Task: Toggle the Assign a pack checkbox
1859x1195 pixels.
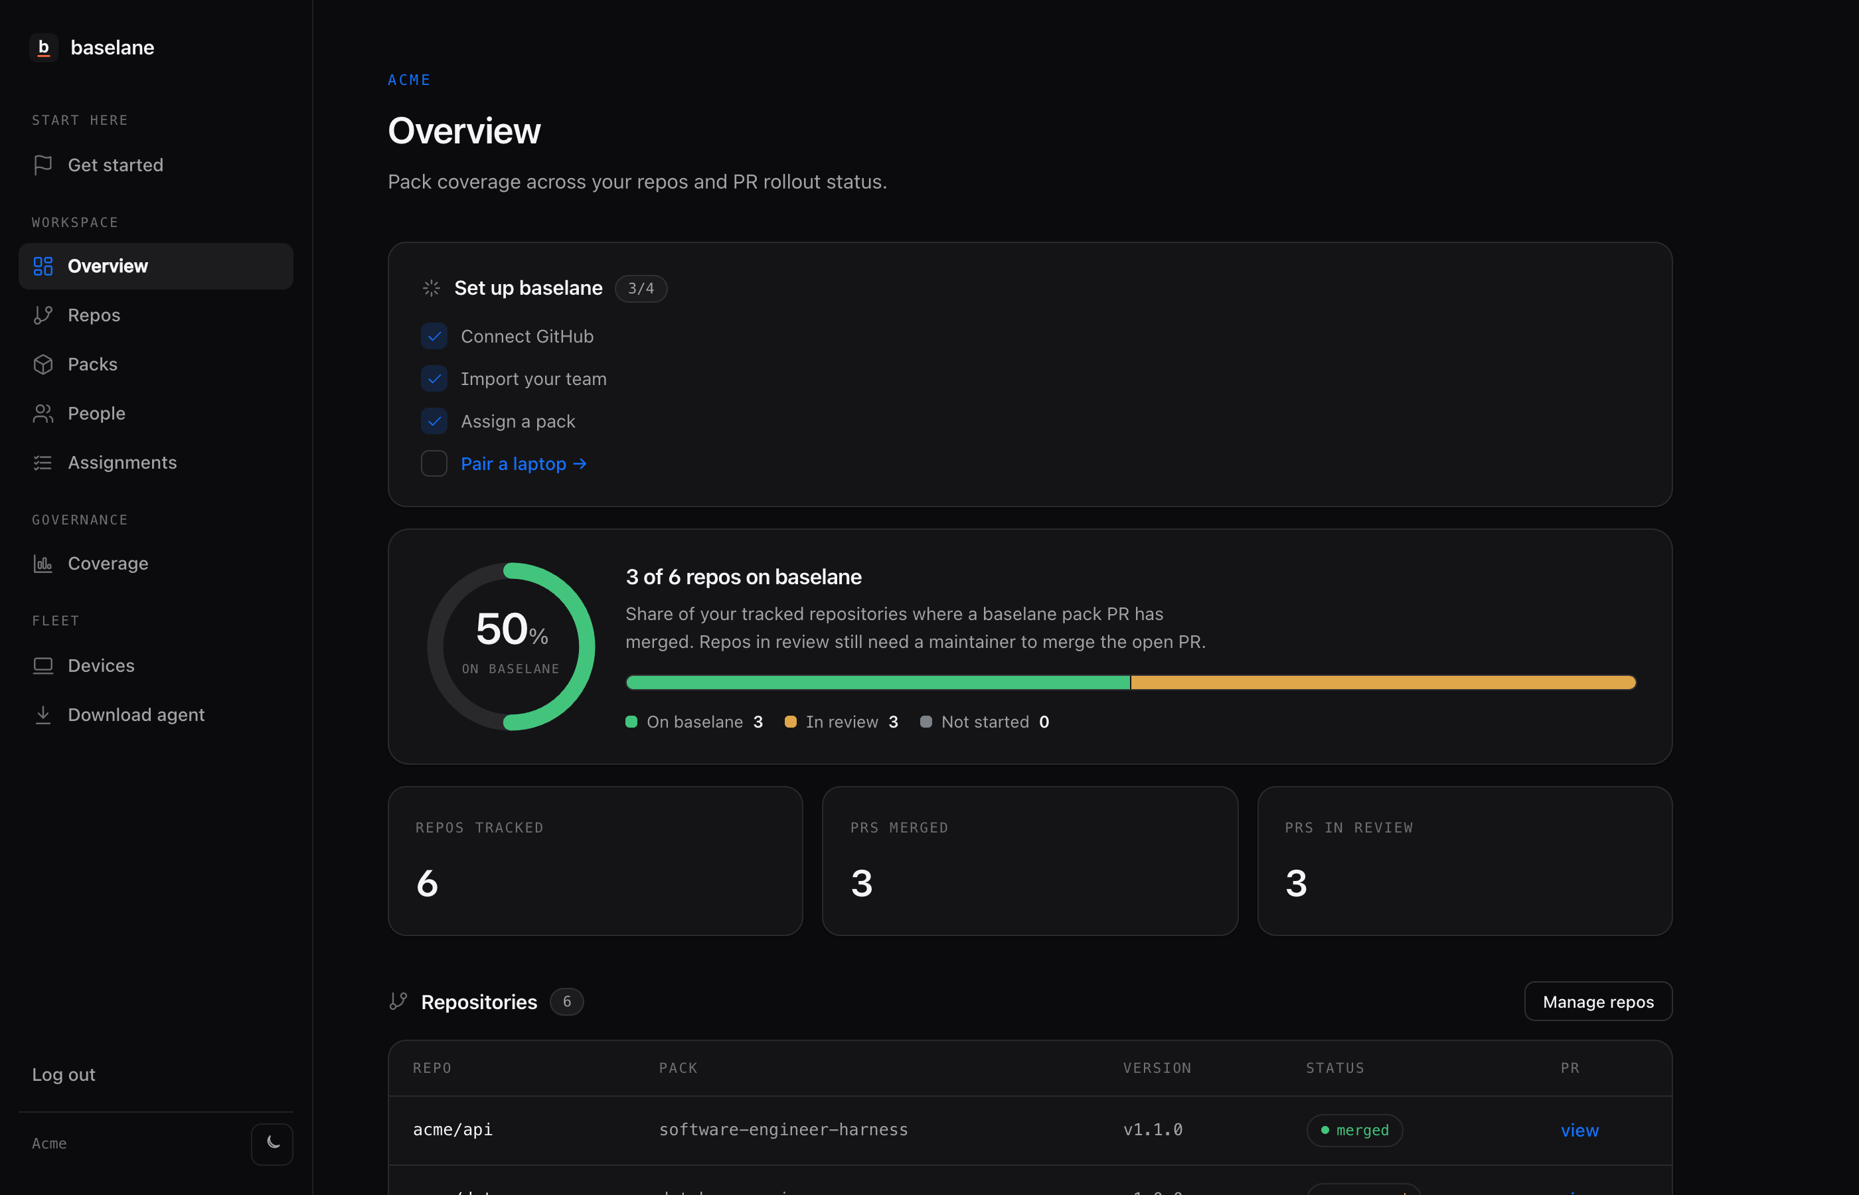Action: (x=434, y=422)
